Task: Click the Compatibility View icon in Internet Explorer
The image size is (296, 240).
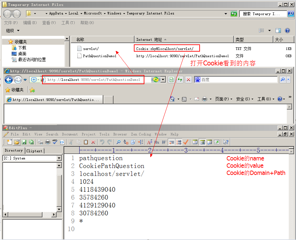Action: tap(172, 80)
